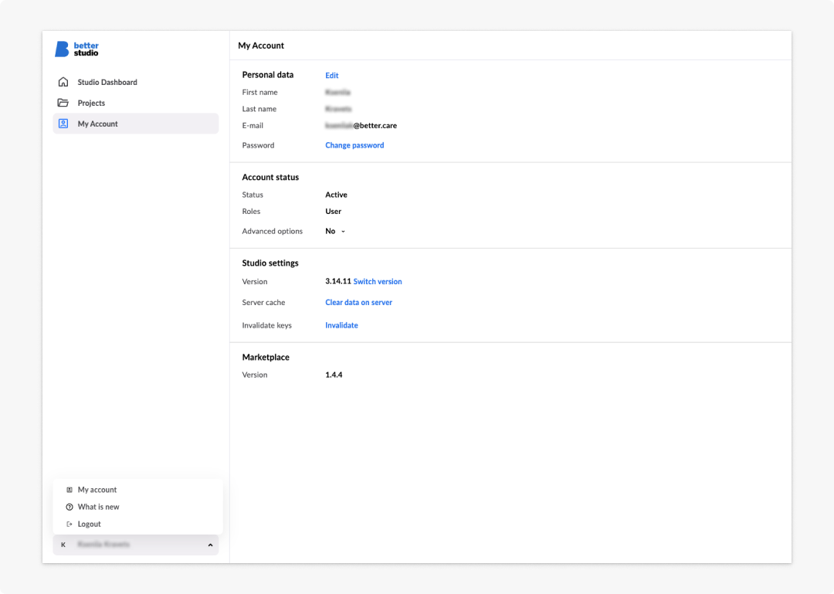Choose Logout from the user popup
The height and width of the screenshot is (594, 834).
(x=137, y=524)
